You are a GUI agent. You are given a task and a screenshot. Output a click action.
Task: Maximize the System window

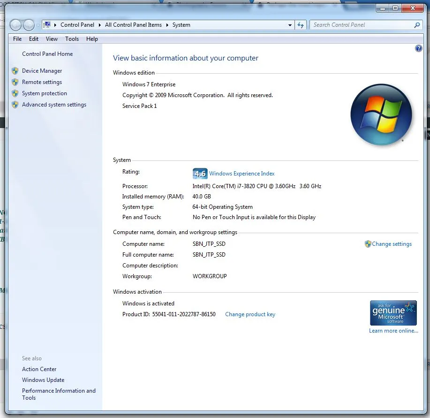coord(395,8)
